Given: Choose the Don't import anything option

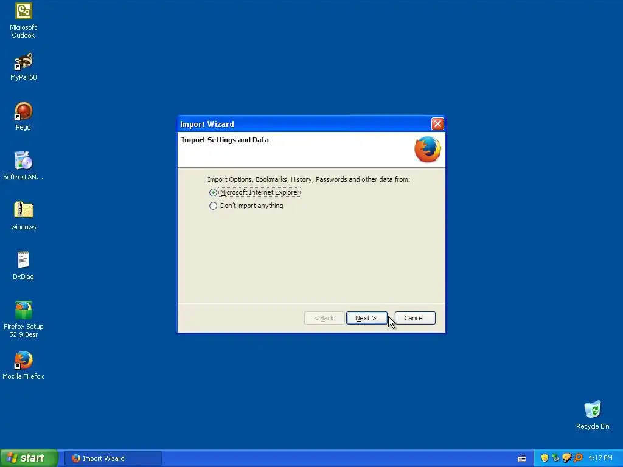Looking at the screenshot, I should [x=246, y=206].
